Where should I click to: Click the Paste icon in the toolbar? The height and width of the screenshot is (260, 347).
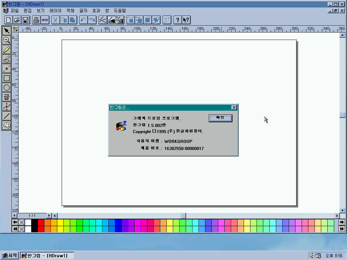[73, 20]
